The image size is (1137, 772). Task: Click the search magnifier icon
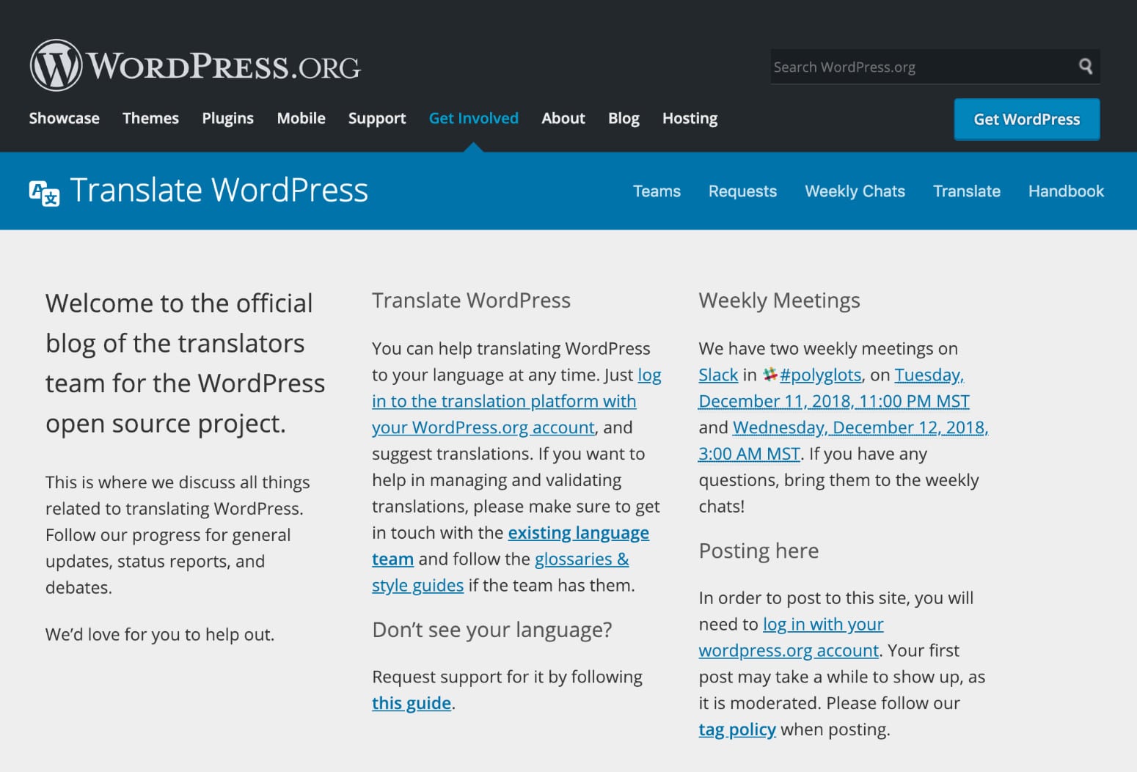pos(1086,66)
